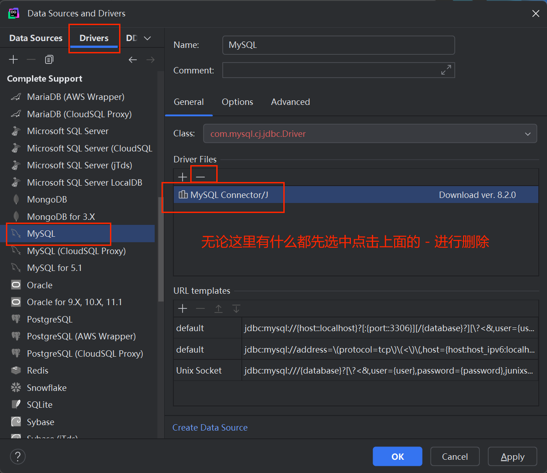
Task: Go forward with the right arrow
Action: click(151, 60)
